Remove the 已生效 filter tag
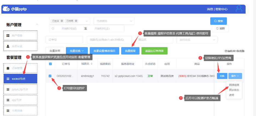This screenshot has height=116, width=256. point(62,21)
